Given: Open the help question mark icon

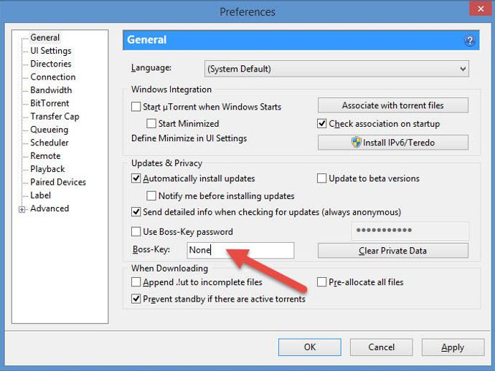Looking at the screenshot, I should tap(470, 41).
